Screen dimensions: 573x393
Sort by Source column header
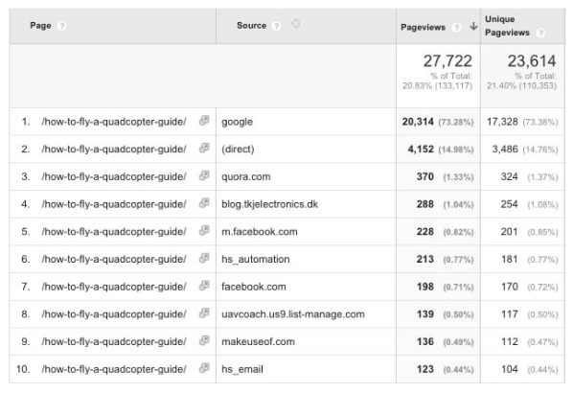[x=251, y=26]
